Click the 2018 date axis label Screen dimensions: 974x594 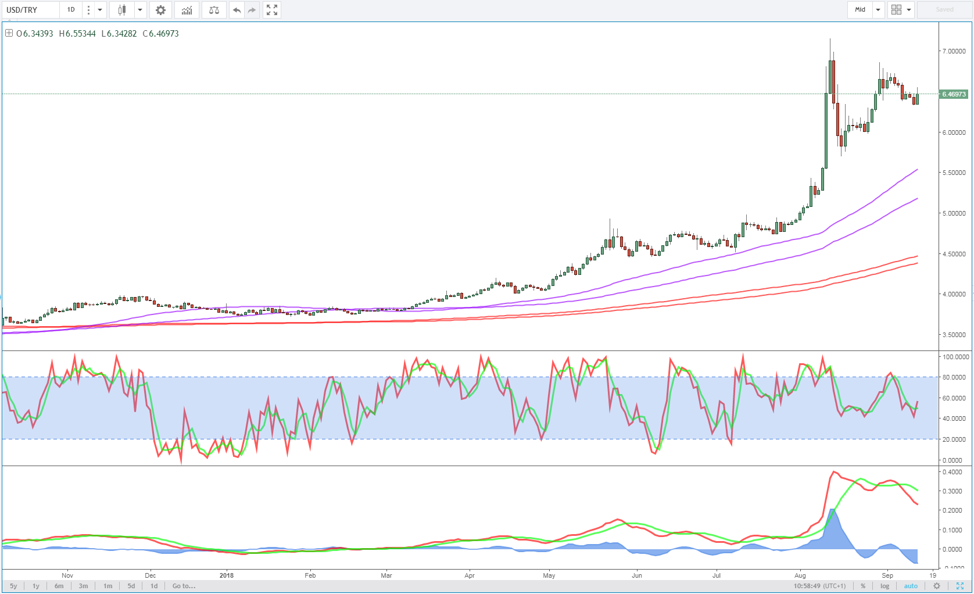[x=227, y=575]
